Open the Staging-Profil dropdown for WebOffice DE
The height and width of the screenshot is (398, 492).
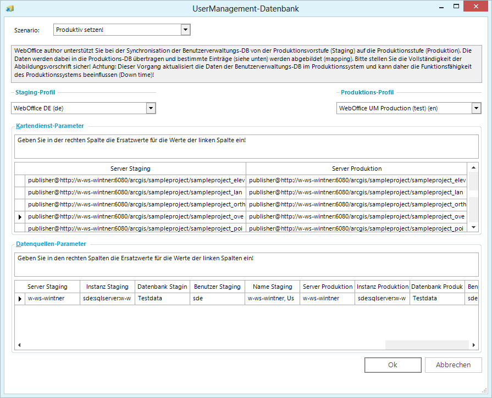150,108
